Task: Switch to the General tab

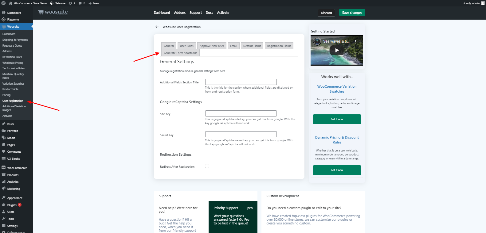Action: click(x=169, y=46)
